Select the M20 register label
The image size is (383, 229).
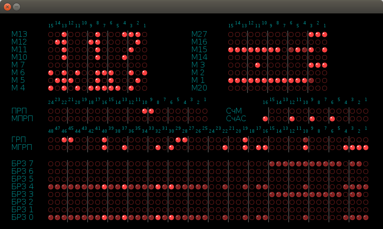(199, 88)
